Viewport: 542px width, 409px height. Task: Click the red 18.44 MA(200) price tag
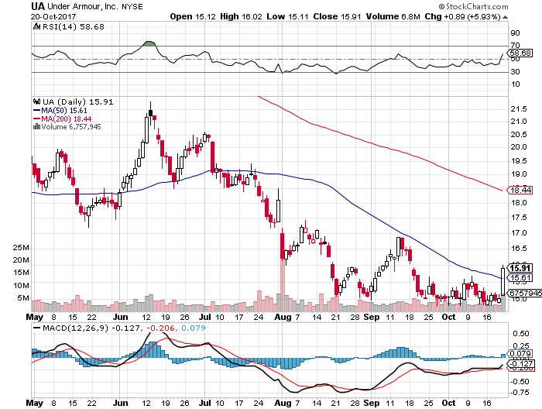point(518,190)
